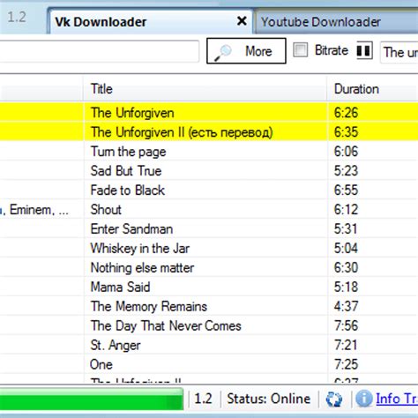Open the 1.2 tab at the left
Screen dimensions: 418x418
point(17,17)
